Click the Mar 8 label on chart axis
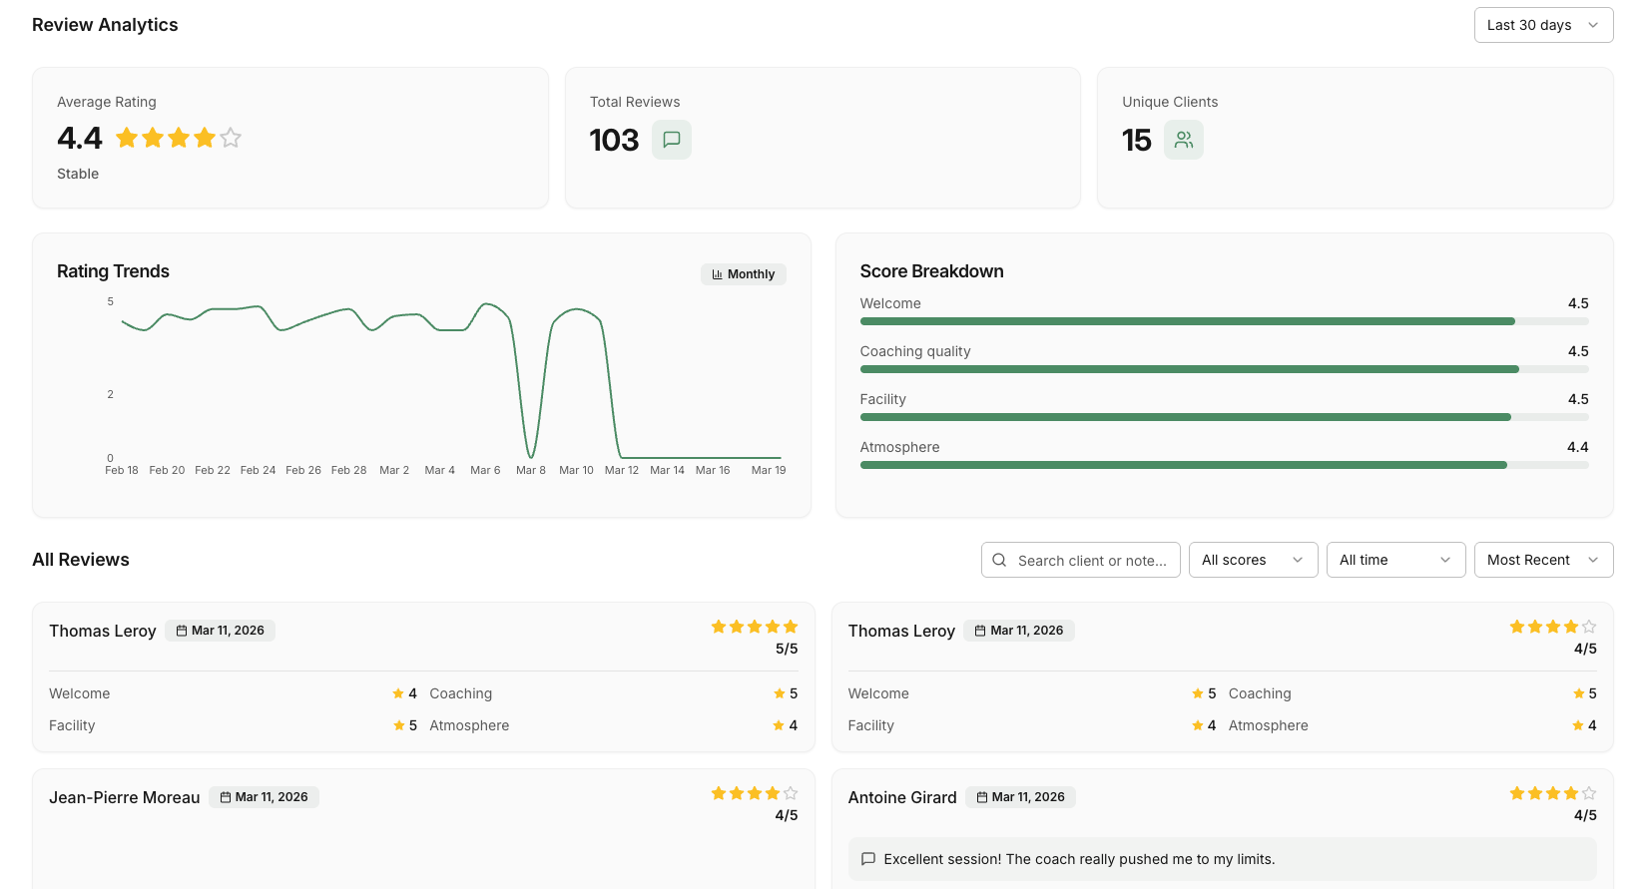This screenshot has height=889, width=1646. (x=531, y=470)
